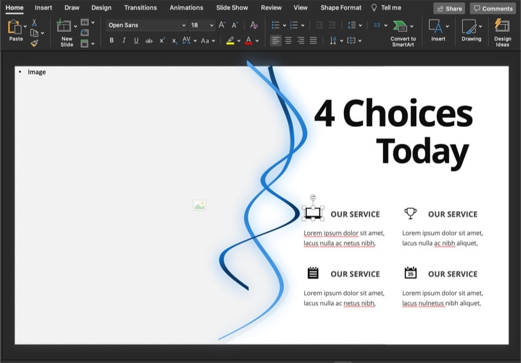This screenshot has height=363, width=521.
Task: Toggle Bold formatting
Action: [112, 40]
